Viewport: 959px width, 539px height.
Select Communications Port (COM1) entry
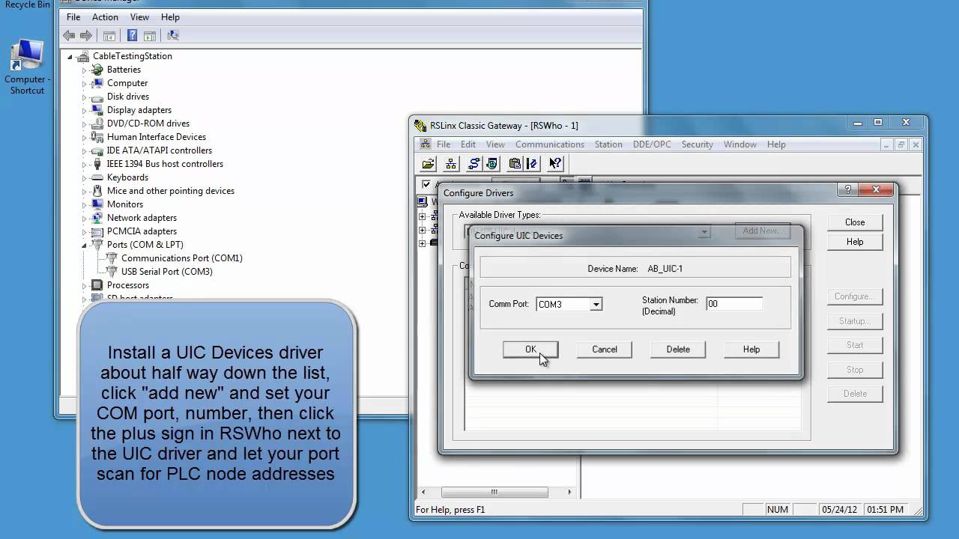[x=181, y=258]
